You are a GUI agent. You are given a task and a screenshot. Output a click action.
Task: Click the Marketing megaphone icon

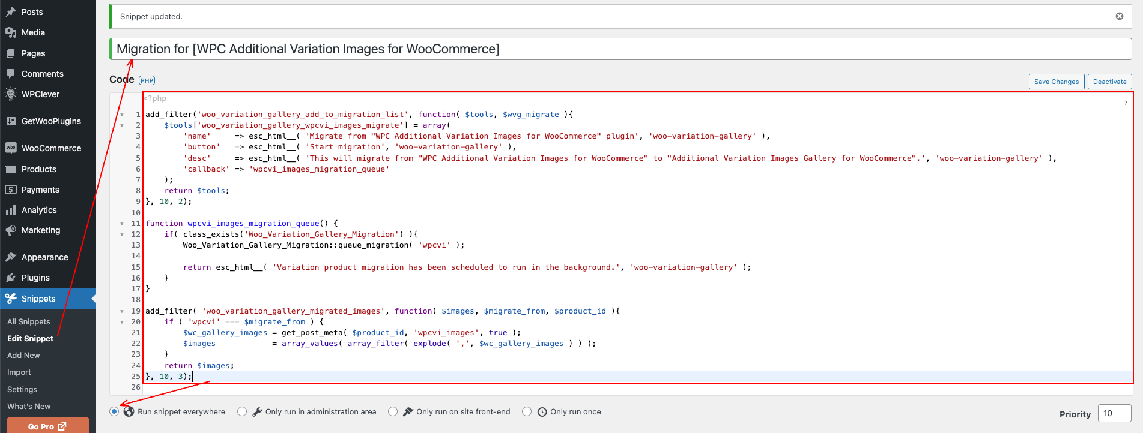tap(11, 230)
